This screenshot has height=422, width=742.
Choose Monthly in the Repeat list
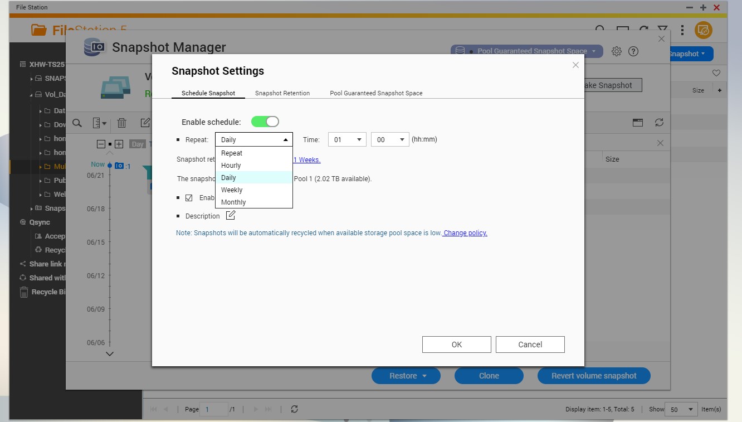(233, 202)
